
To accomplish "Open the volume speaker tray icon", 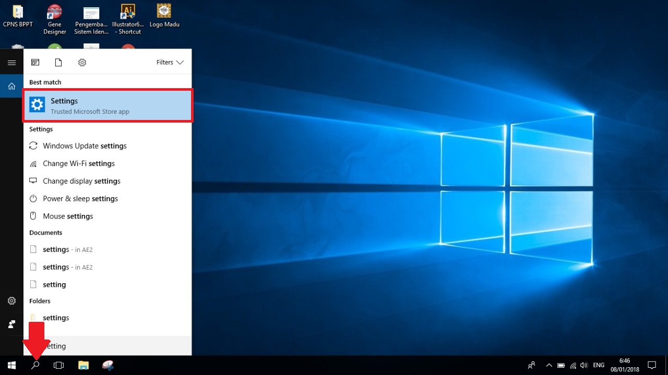I will pyautogui.click(x=584, y=365).
